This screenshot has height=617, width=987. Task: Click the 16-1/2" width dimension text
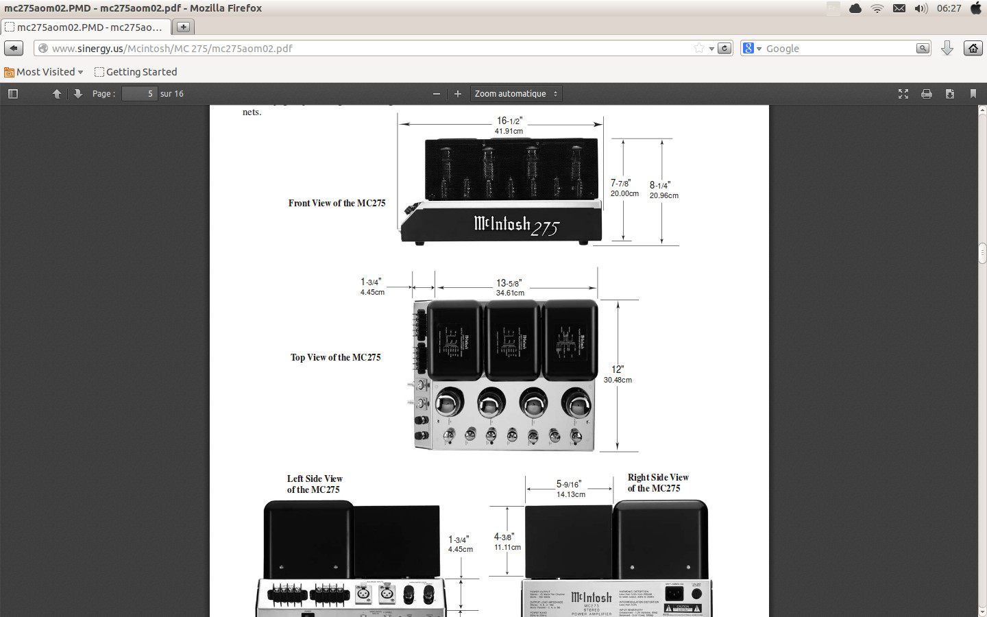pyautogui.click(x=509, y=121)
